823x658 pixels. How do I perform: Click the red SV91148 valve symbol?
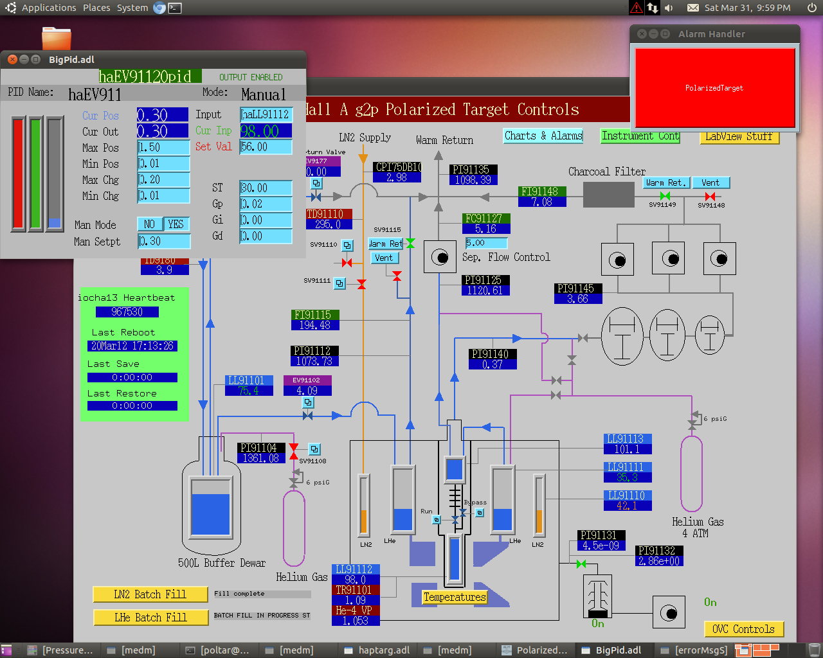(710, 196)
